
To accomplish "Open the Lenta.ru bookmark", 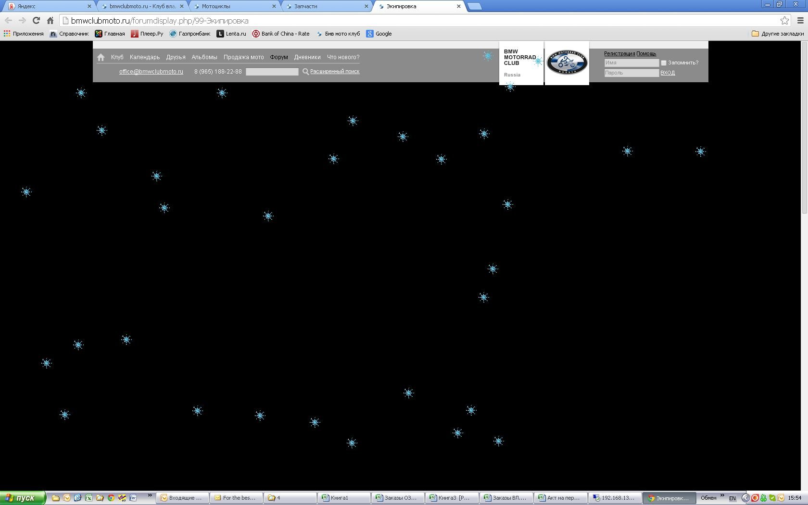I will [x=231, y=34].
